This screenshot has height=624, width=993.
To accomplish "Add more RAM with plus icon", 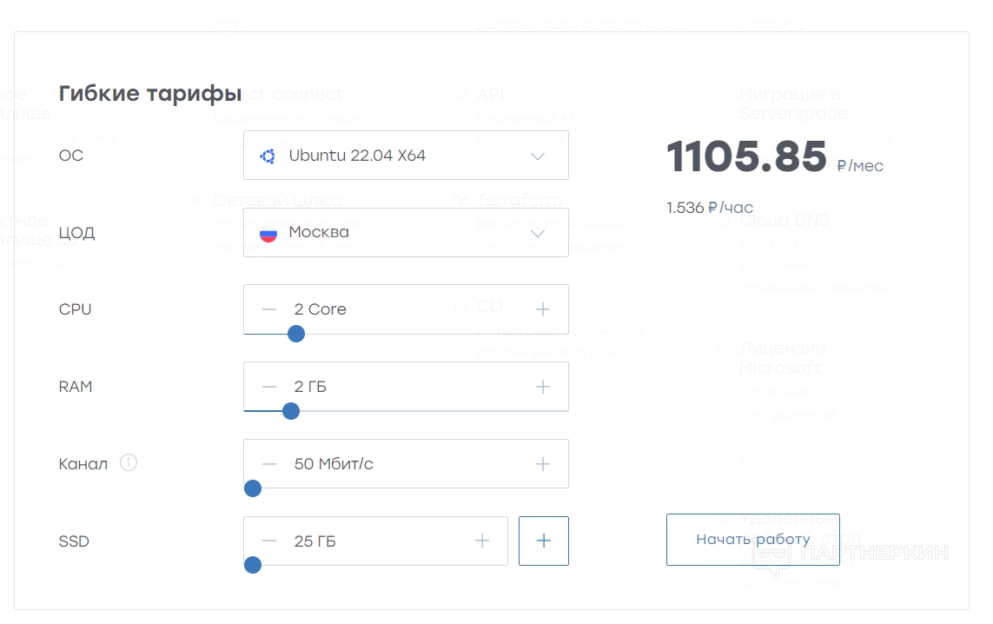I will tap(543, 387).
